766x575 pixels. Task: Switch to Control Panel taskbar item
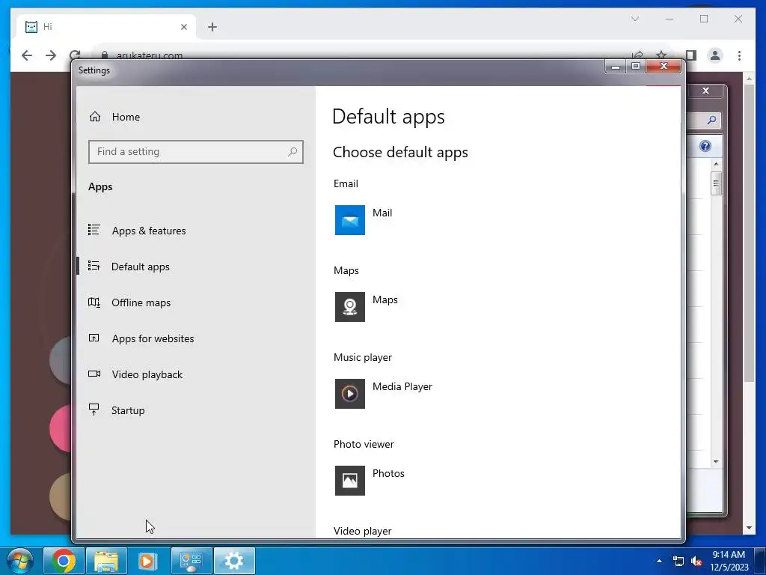tap(191, 561)
